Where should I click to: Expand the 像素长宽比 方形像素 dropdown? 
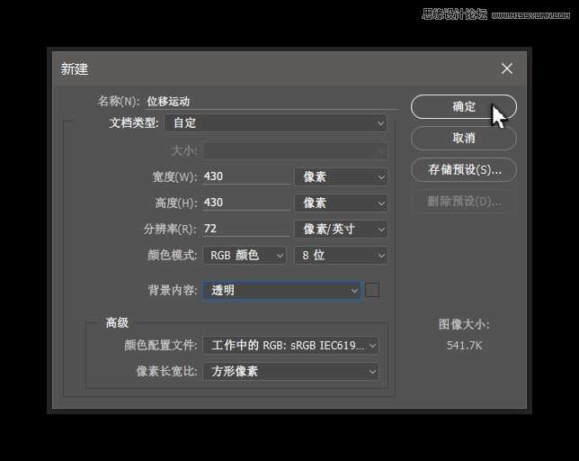pos(290,371)
